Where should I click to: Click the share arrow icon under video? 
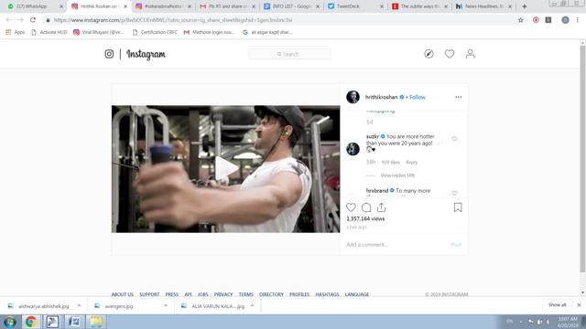381,207
